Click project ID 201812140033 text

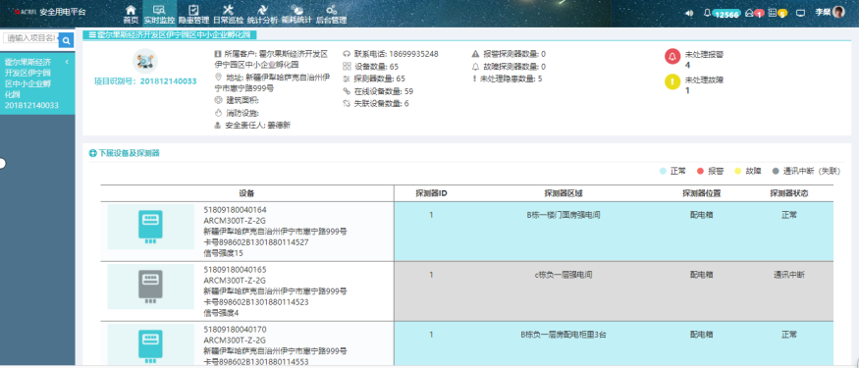168,81
